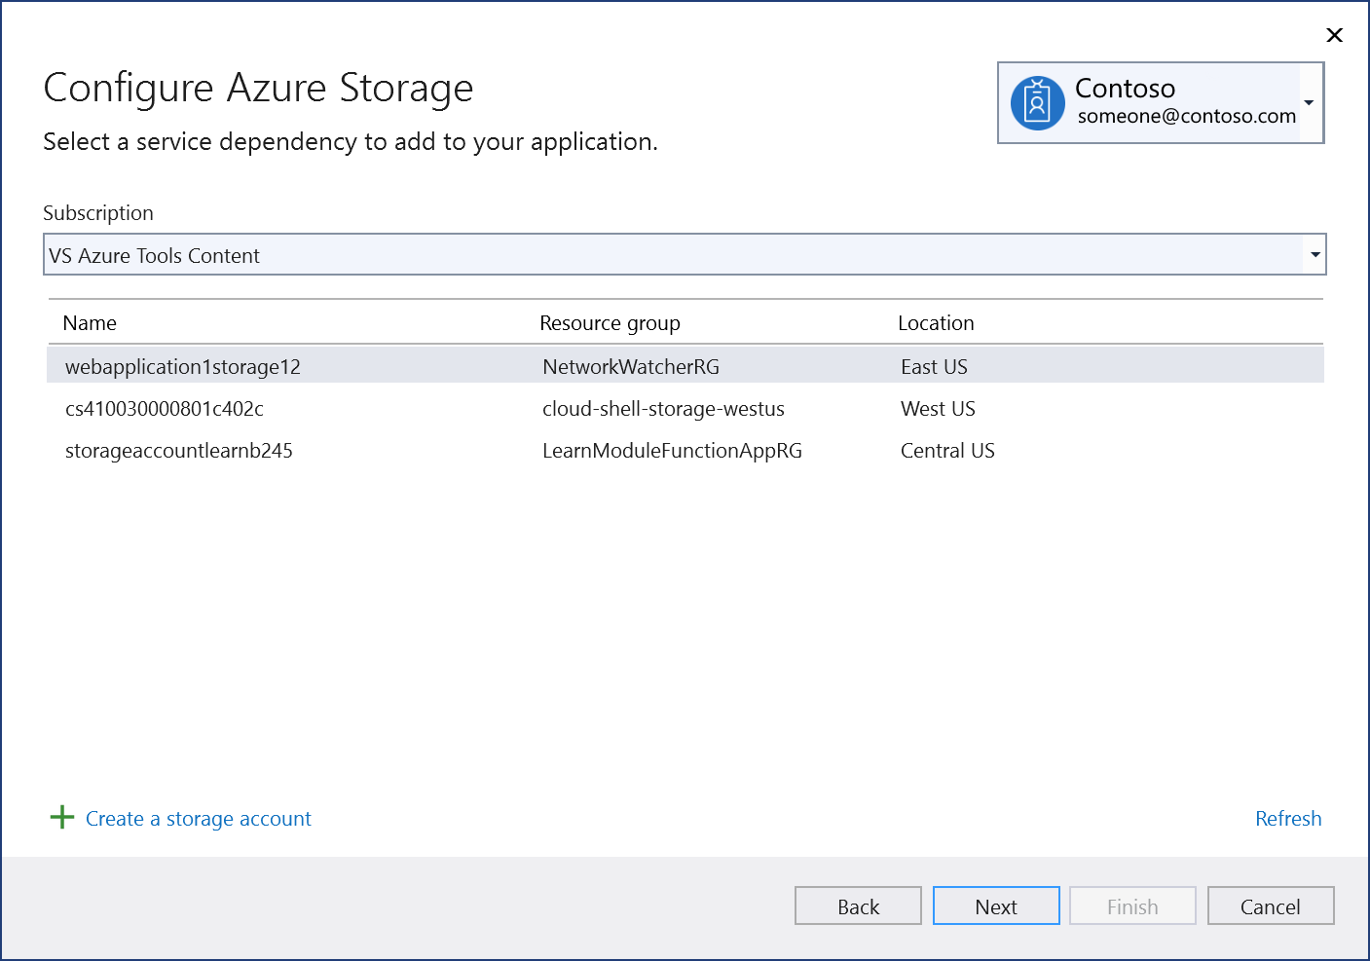Close the Configure Azure Storage dialog
Viewport: 1370px width, 961px height.
point(1334,35)
